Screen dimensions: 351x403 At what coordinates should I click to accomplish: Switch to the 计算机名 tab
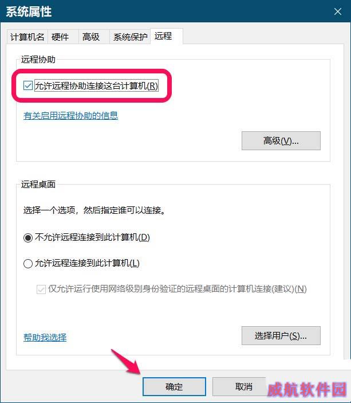pyautogui.click(x=27, y=37)
